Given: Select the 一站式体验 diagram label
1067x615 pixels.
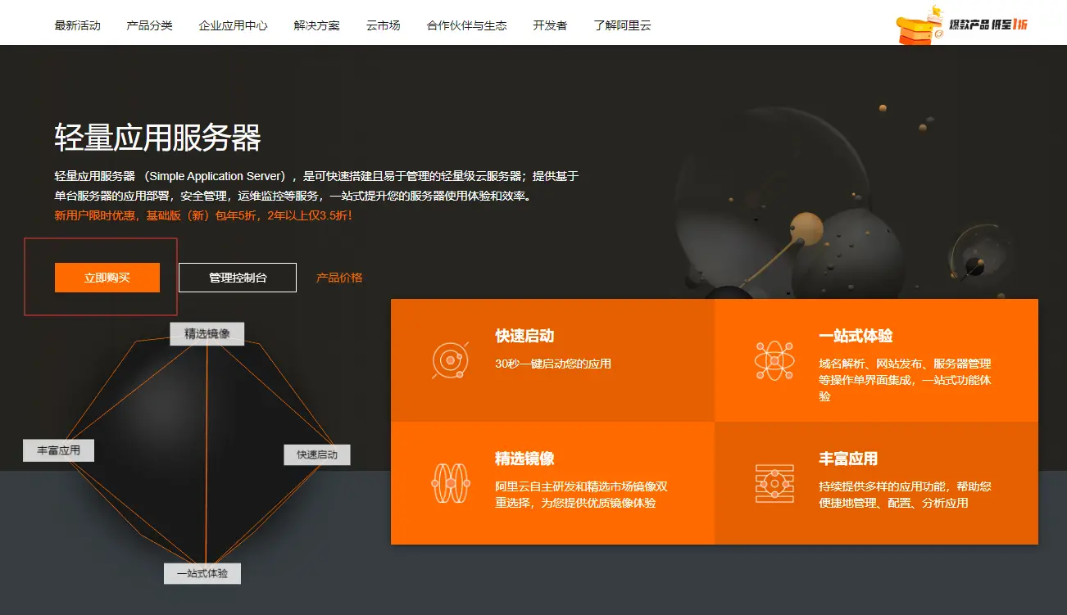Looking at the screenshot, I should coord(202,573).
